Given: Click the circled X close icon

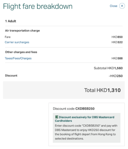Looking at the screenshot, I should click(x=122, y=6).
